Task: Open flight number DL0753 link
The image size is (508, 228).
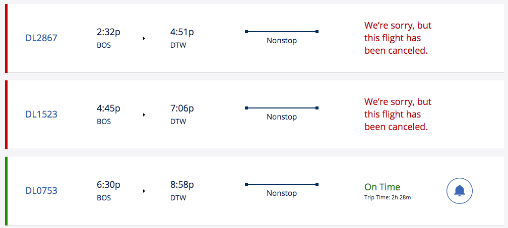Action: coord(41,191)
